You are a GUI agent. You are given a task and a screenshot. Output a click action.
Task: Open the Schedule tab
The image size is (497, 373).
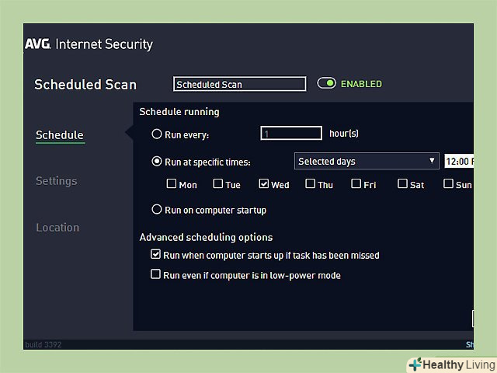point(60,135)
